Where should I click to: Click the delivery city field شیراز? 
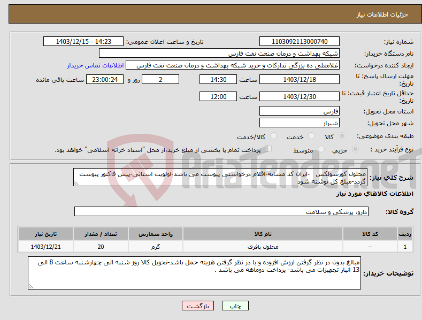click(300, 123)
